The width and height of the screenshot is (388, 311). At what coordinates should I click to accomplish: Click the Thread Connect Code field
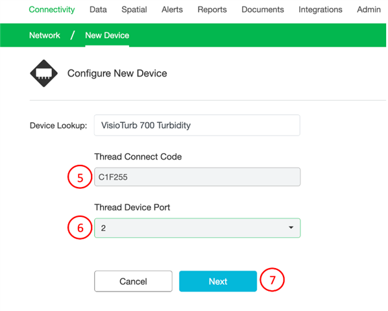pos(197,177)
